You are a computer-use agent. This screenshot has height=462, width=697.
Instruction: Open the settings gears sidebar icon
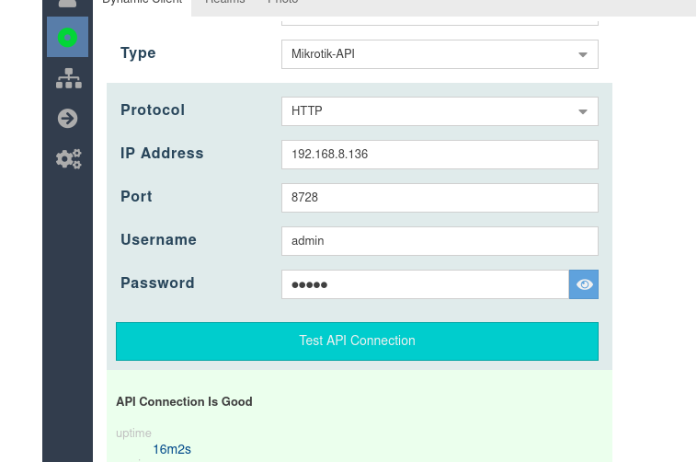(x=68, y=159)
